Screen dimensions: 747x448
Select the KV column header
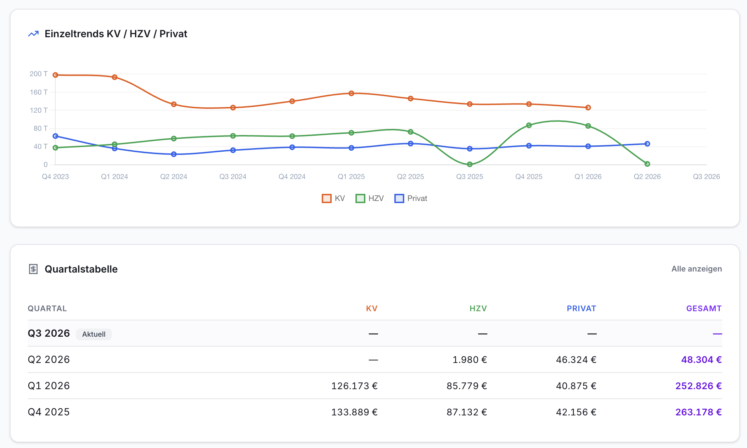(x=372, y=308)
